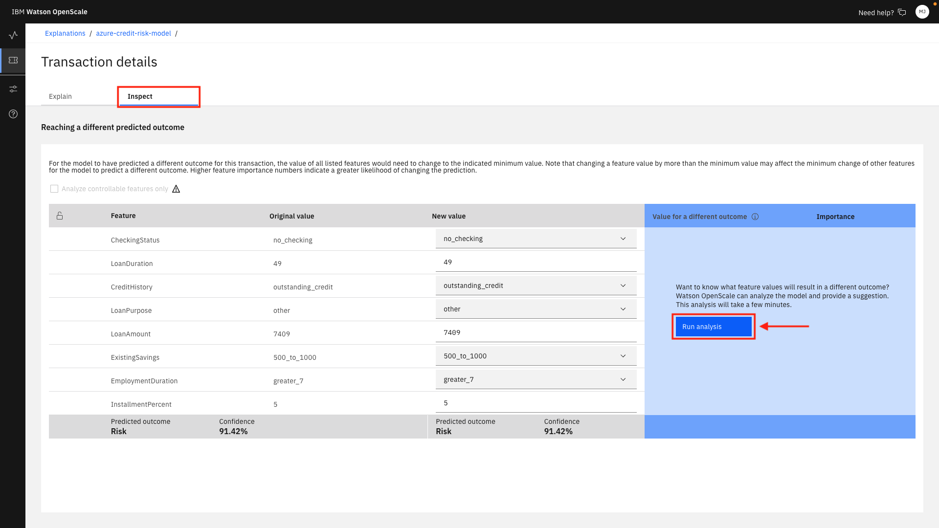Open the ExistingSavings 500_to_1000 dropdown
This screenshot has width=939, height=528.
536,356
